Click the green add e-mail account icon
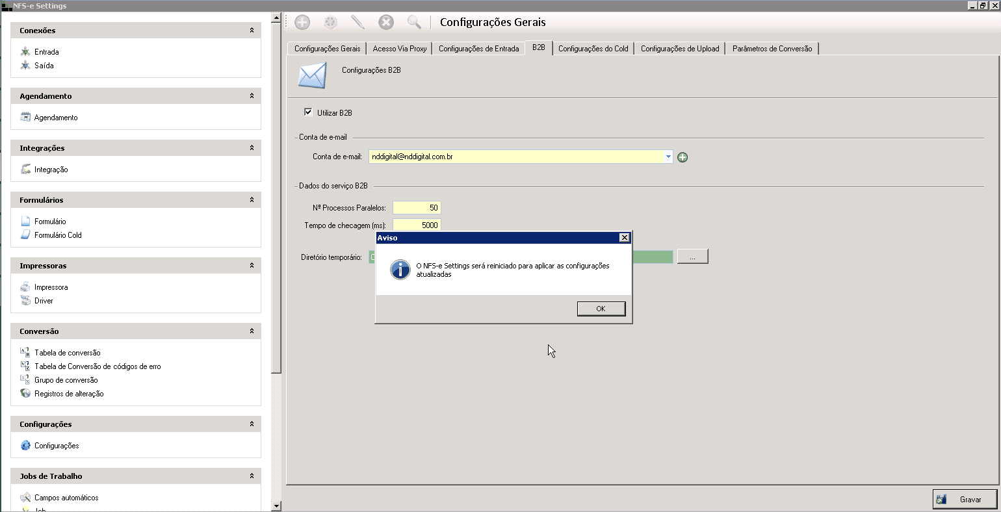The width and height of the screenshot is (1001, 512). (x=682, y=157)
